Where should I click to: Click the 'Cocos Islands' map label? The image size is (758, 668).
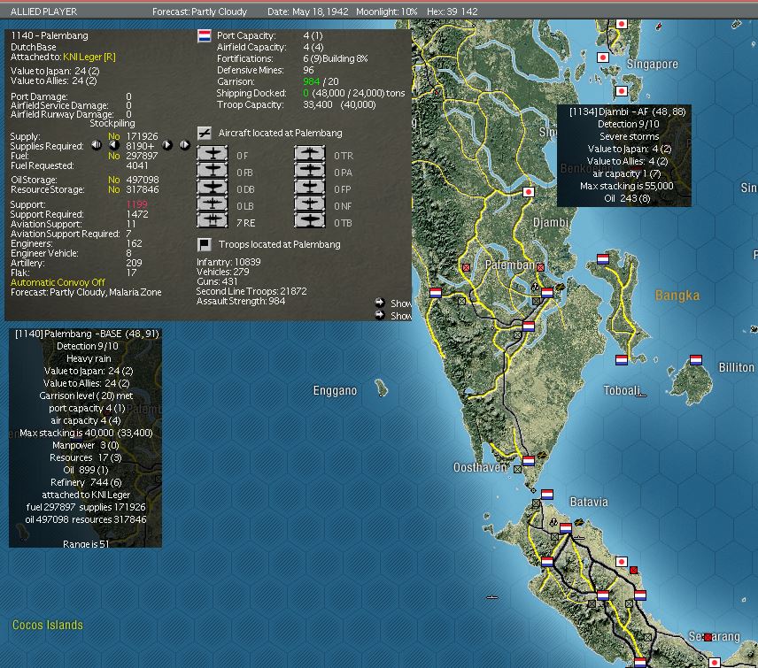pos(48,625)
